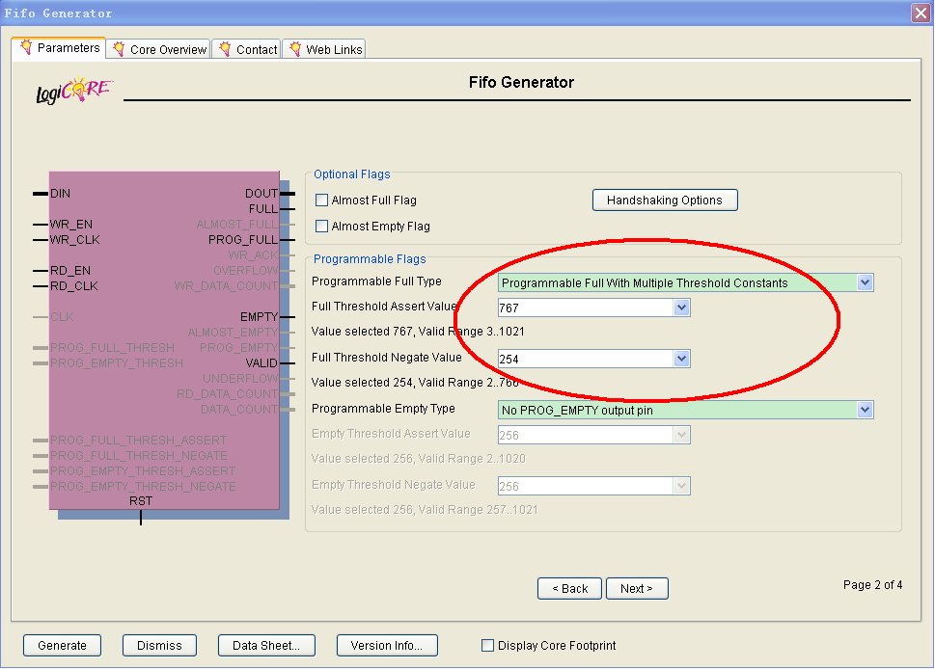This screenshot has width=935, height=669.
Task: Click the grayed OVERFLOW port label
Action: coord(246,271)
